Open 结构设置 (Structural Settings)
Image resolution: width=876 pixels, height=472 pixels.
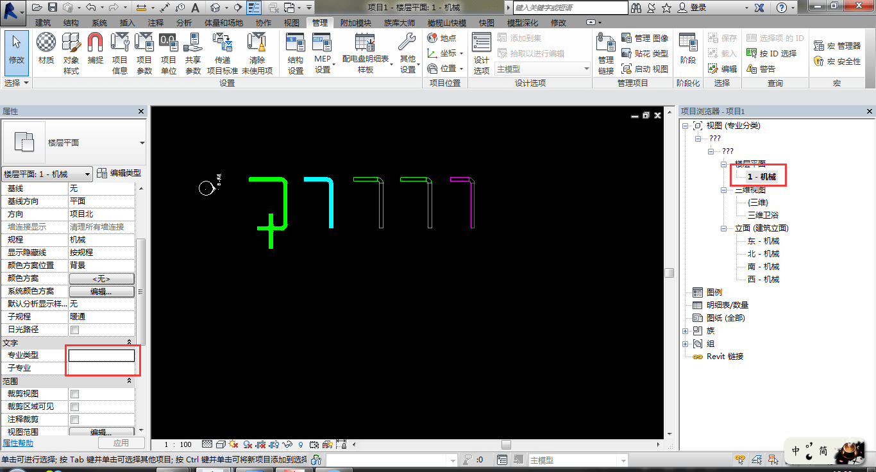tap(296, 53)
